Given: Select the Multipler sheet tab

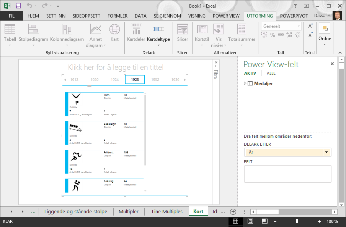Looking at the screenshot, I should click(129, 212).
